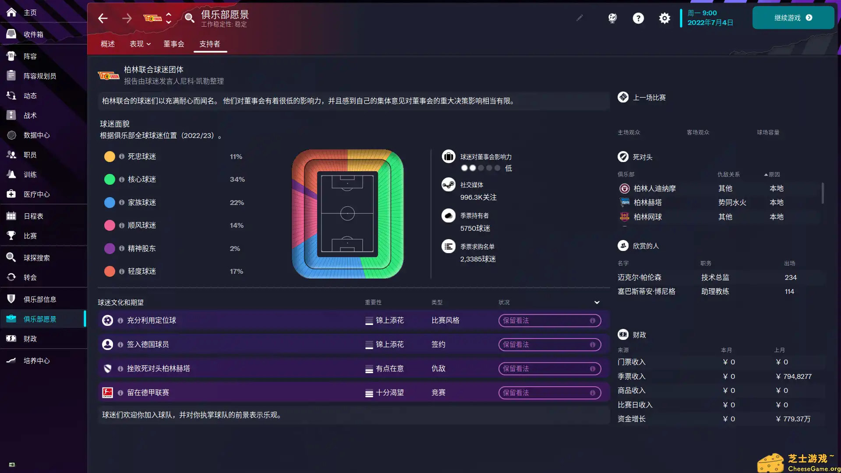Click 保留看法 on the 留在德甲联赛 expectation
The image size is (841, 473).
tap(549, 392)
